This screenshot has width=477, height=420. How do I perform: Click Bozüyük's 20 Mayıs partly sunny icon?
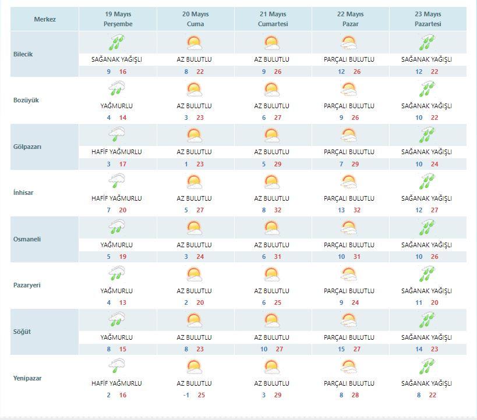[195, 89]
